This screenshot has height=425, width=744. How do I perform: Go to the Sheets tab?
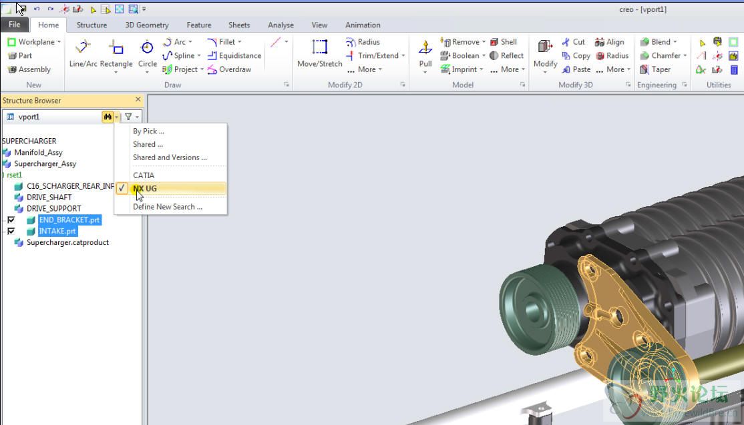coord(239,25)
